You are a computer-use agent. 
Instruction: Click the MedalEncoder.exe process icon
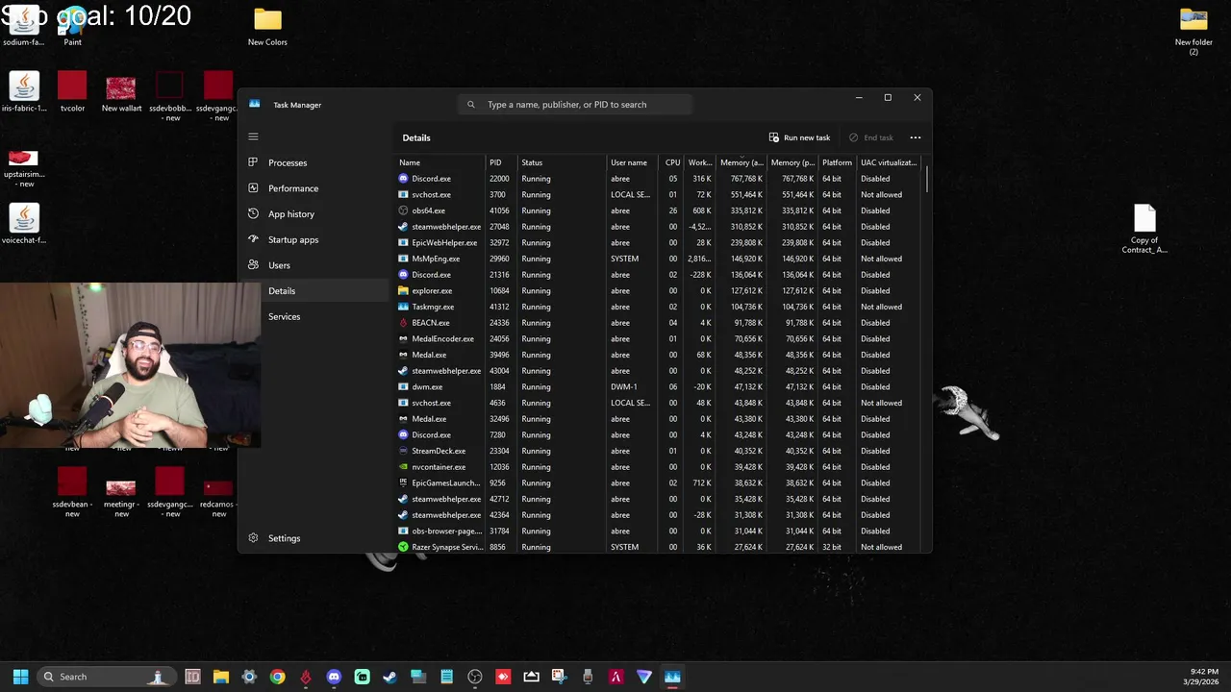(x=403, y=338)
